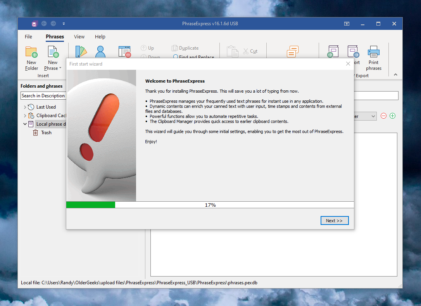The image size is (421, 306).
Task: Click the 17% wizard progress bar
Action: tap(210, 205)
